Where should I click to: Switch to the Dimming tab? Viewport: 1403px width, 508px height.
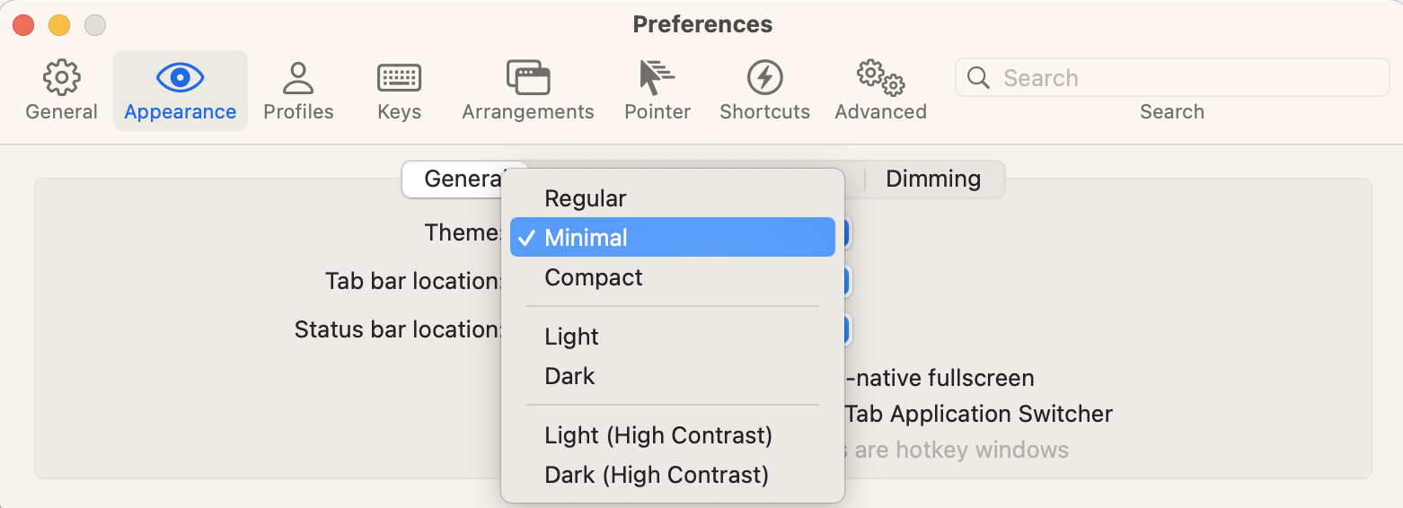tap(933, 179)
